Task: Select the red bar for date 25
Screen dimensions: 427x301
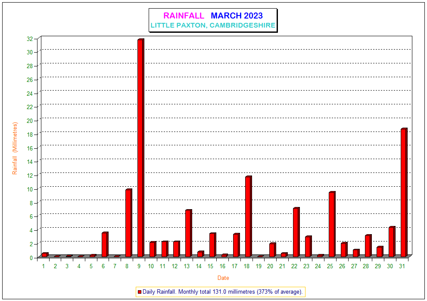Action: 332,224
